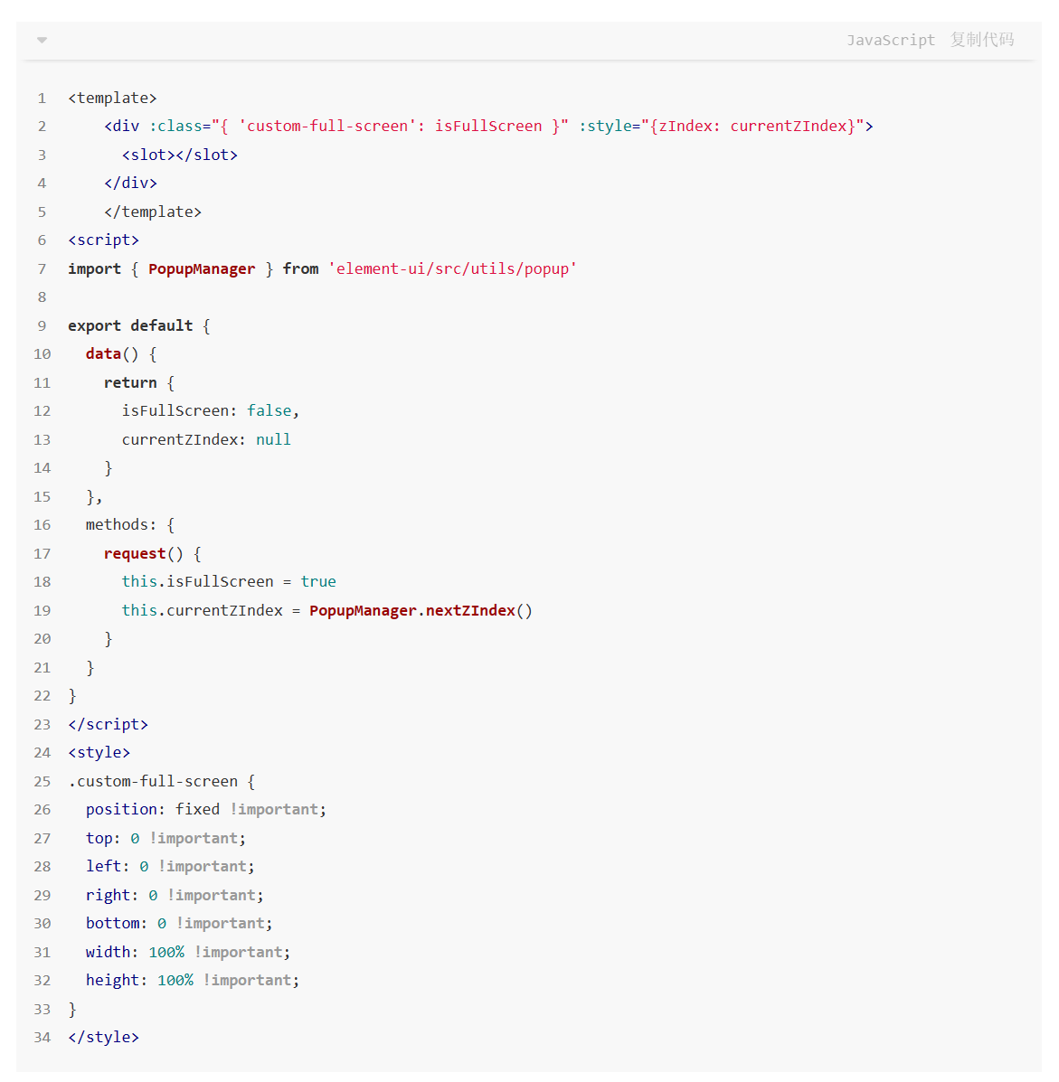Click the </style> closing tag
The image size is (1059, 1082).
tap(104, 1037)
